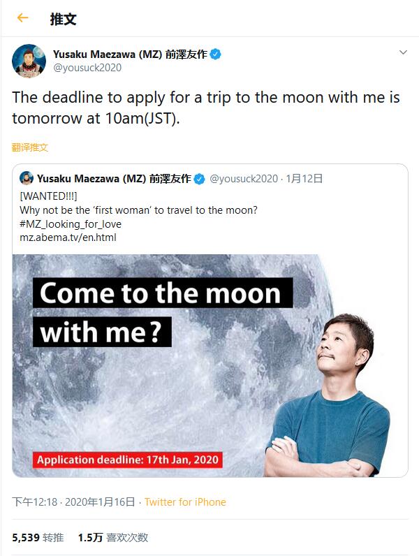Open the moon promo image
The image size is (419, 556).
pyautogui.click(x=209, y=365)
